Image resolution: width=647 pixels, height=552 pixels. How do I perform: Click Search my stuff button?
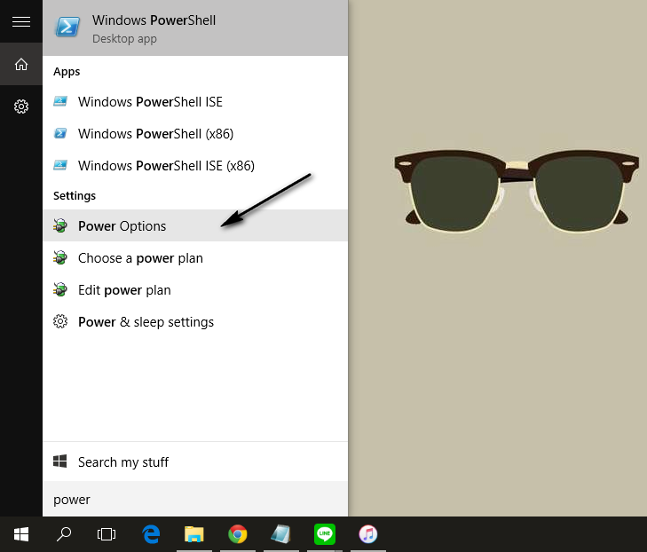[195, 461]
